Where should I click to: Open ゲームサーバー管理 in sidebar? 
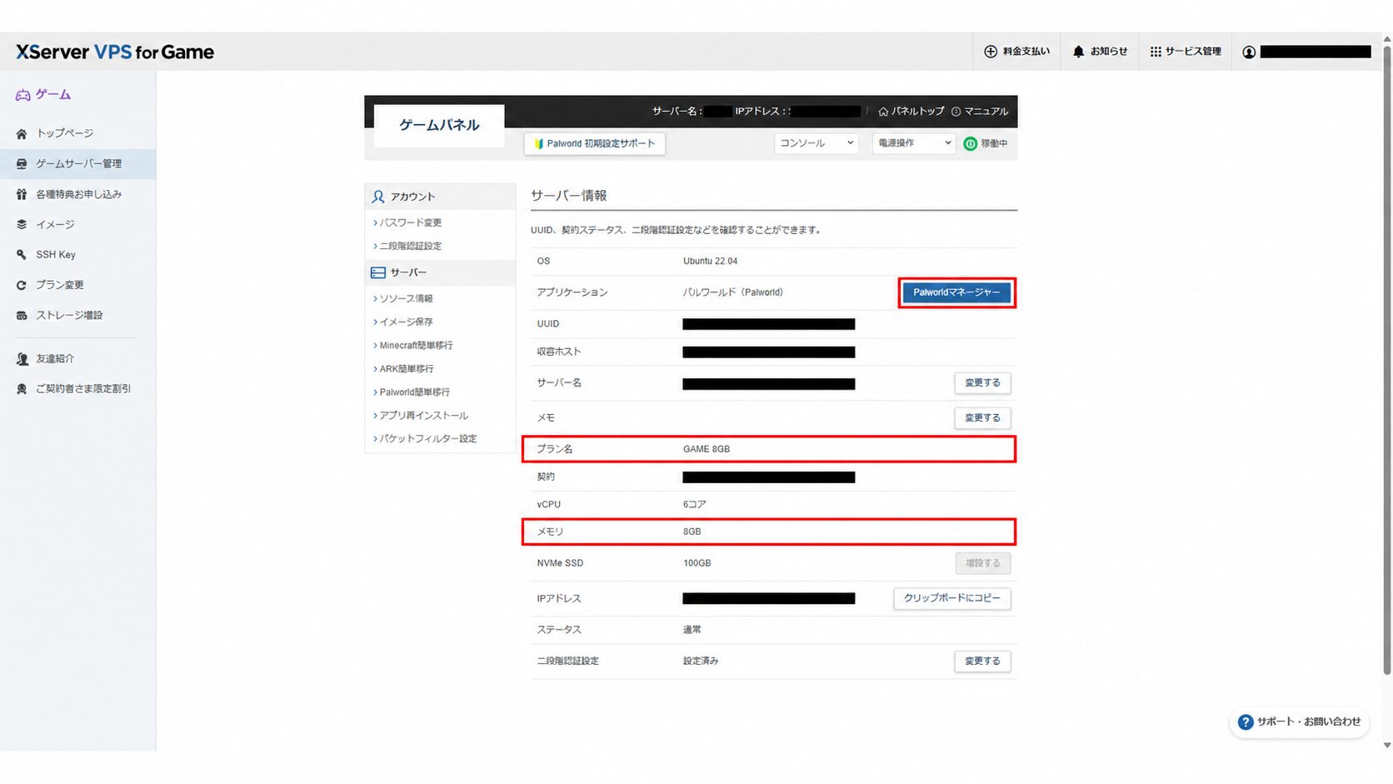[77, 164]
